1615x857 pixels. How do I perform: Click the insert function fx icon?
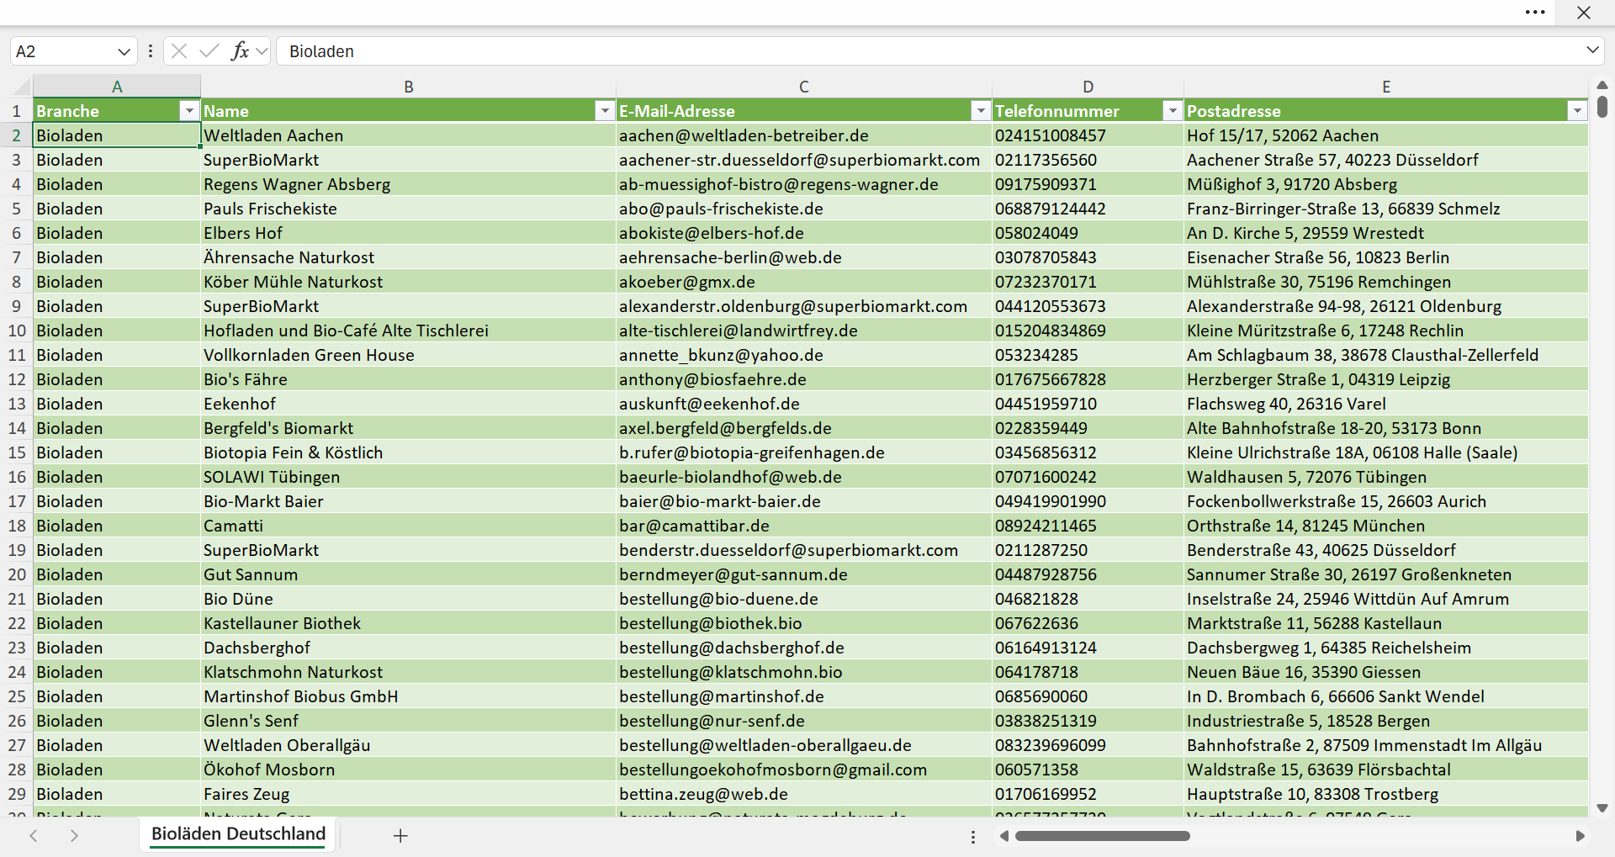tap(240, 51)
